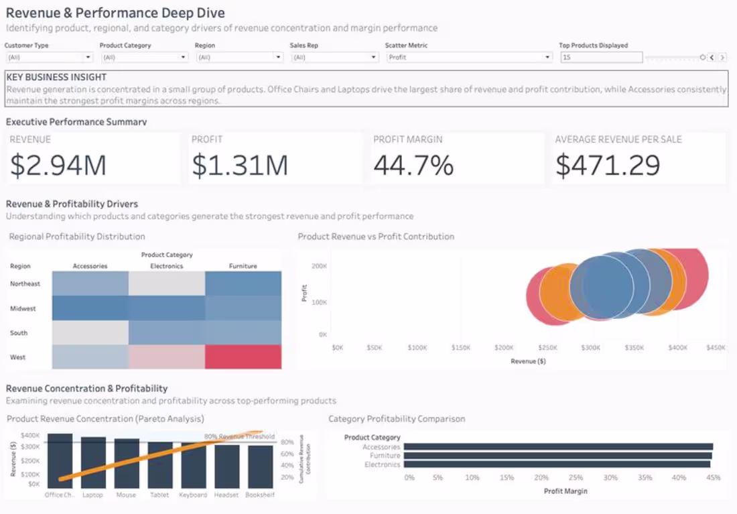737x514 pixels.
Task: Click the Laptop bar in Pareto chart
Action: tap(94, 463)
